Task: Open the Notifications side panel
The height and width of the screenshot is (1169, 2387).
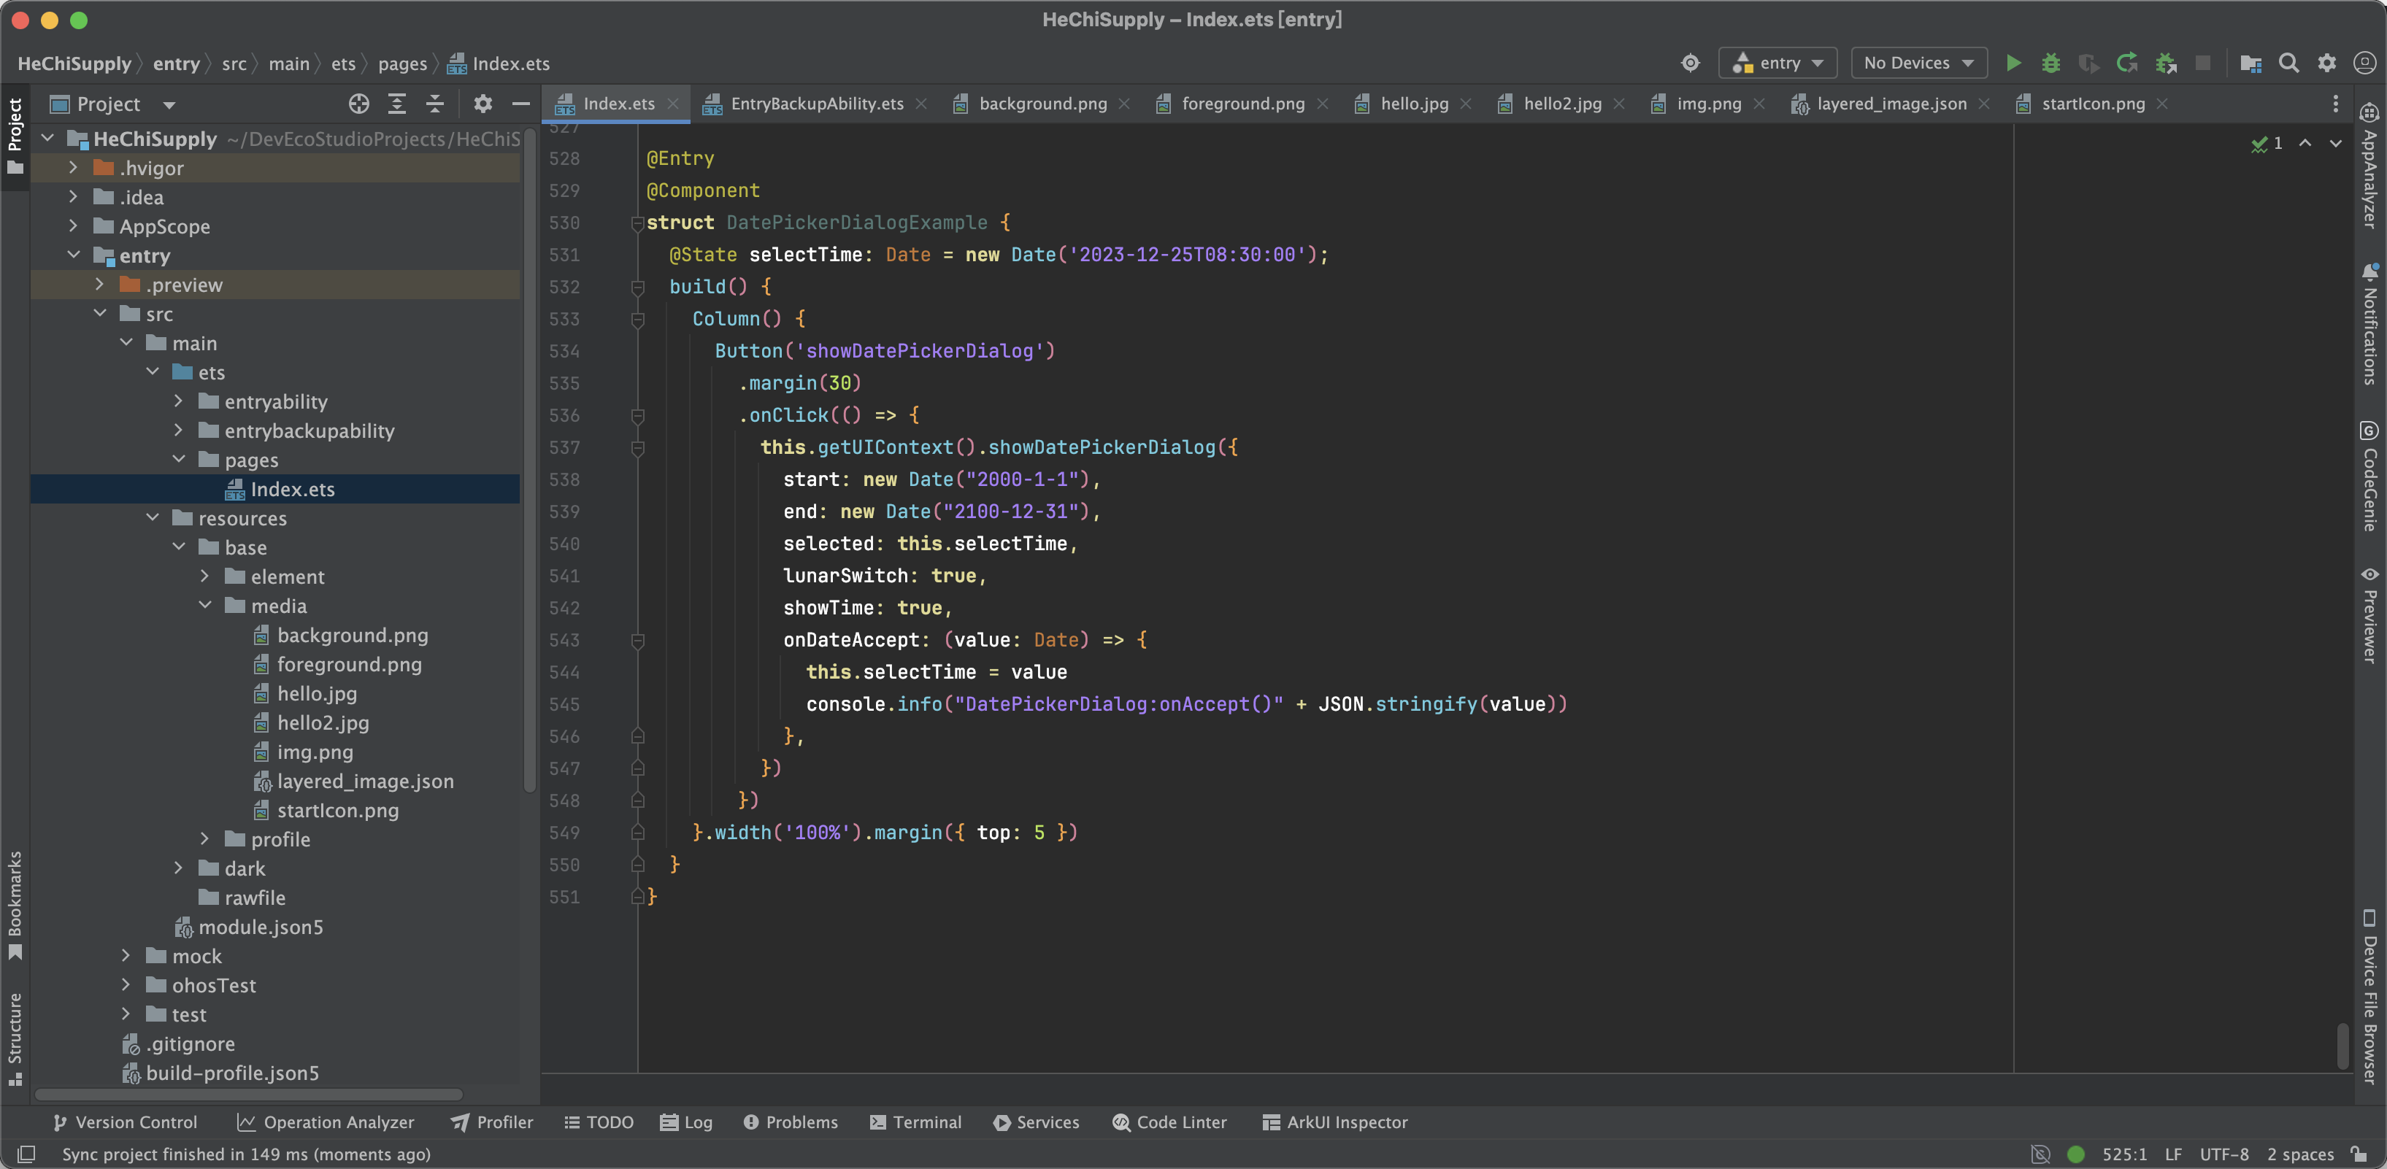Action: pos(2369,324)
